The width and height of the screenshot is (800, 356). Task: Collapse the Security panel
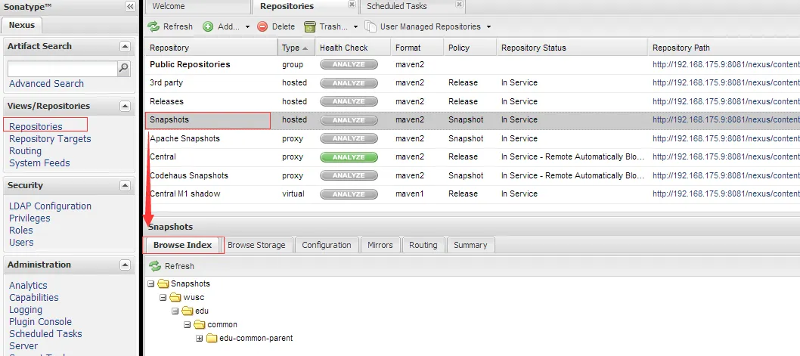point(125,186)
